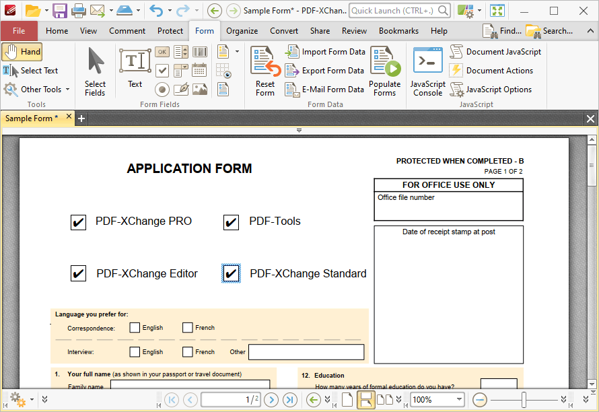Add a check box form field
The width and height of the screenshot is (599, 412).
coord(162,70)
